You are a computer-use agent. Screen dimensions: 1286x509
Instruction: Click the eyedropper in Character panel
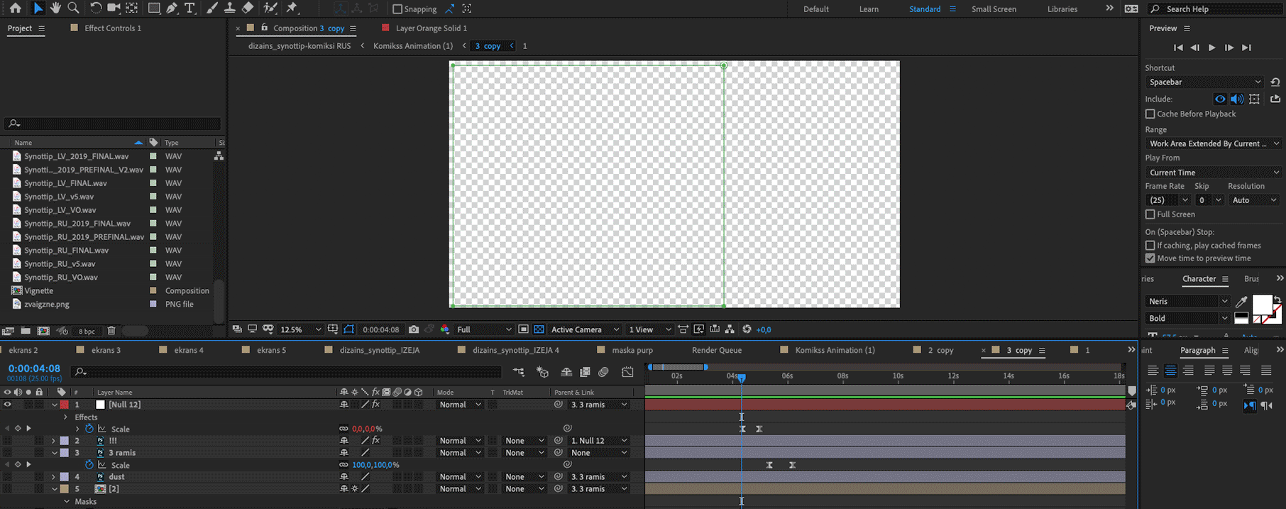tap(1241, 302)
